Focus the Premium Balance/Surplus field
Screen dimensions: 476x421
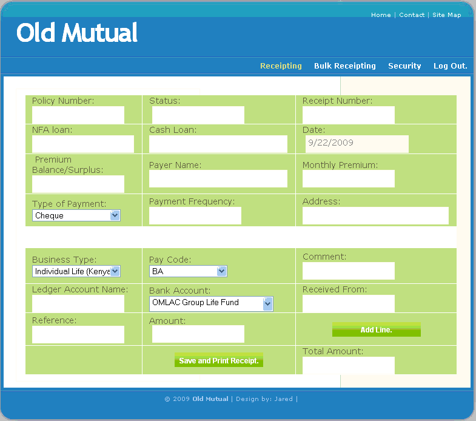(x=78, y=184)
